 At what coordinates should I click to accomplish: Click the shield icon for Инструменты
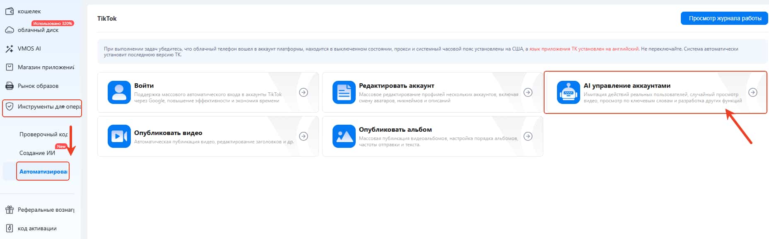tap(9, 106)
